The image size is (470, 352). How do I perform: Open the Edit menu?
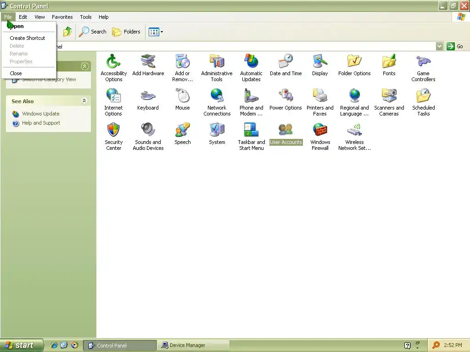tap(23, 17)
